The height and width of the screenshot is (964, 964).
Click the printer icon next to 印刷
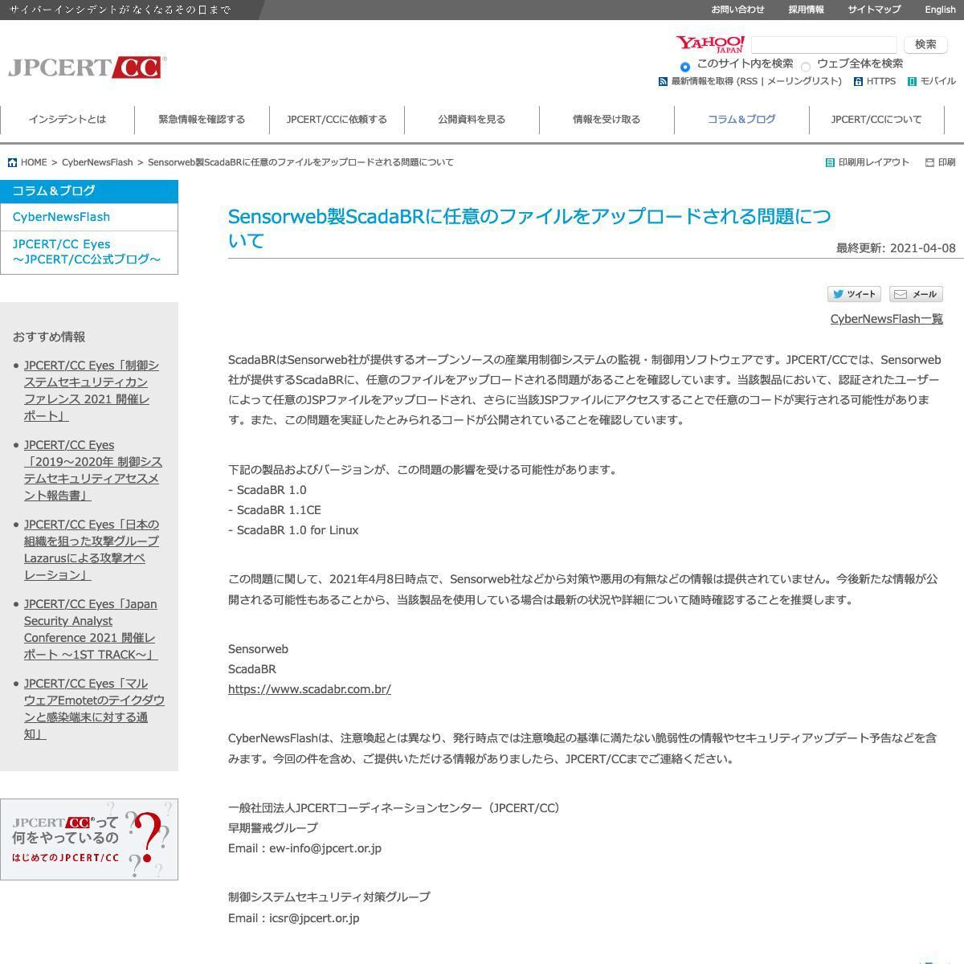click(929, 162)
